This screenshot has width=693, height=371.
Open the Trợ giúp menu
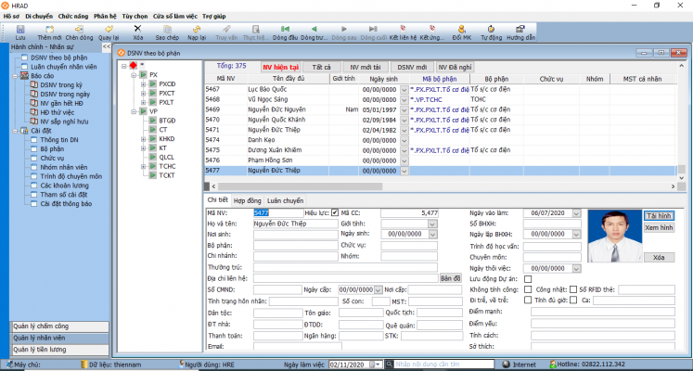tap(214, 17)
